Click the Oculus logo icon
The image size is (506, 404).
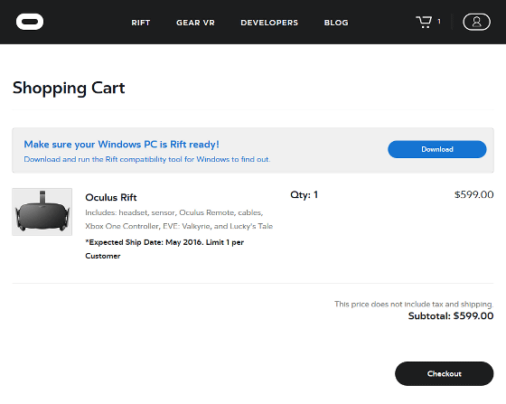(30, 22)
